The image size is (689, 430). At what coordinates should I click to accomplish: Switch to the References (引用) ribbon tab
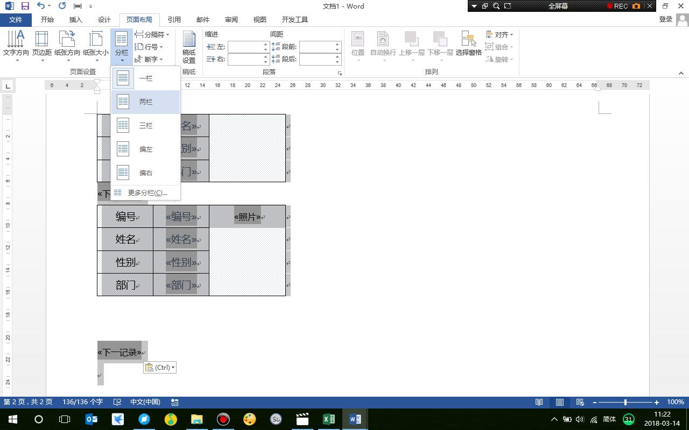(174, 19)
